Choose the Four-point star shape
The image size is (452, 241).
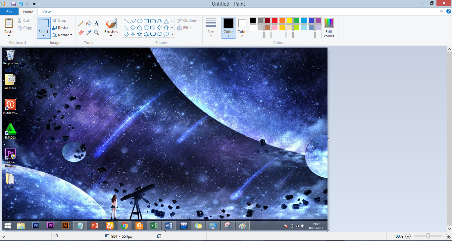(x=133, y=34)
